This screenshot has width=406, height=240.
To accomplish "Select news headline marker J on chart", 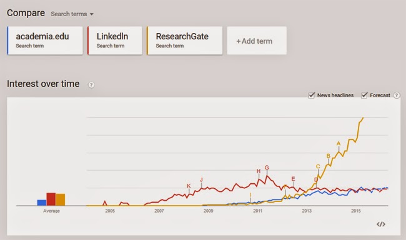I will (201, 180).
